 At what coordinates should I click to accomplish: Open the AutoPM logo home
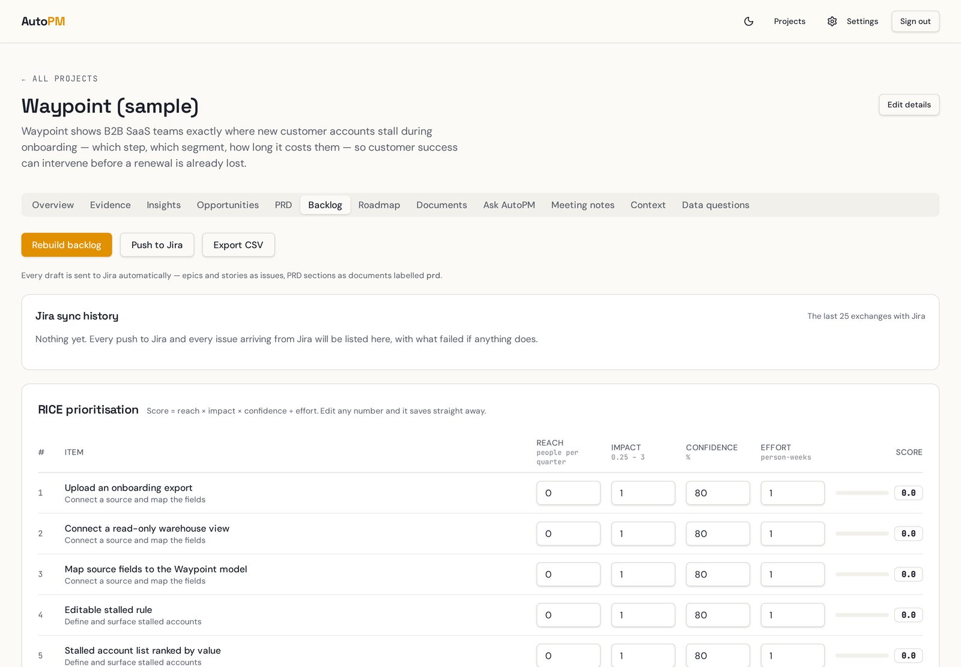(x=43, y=21)
